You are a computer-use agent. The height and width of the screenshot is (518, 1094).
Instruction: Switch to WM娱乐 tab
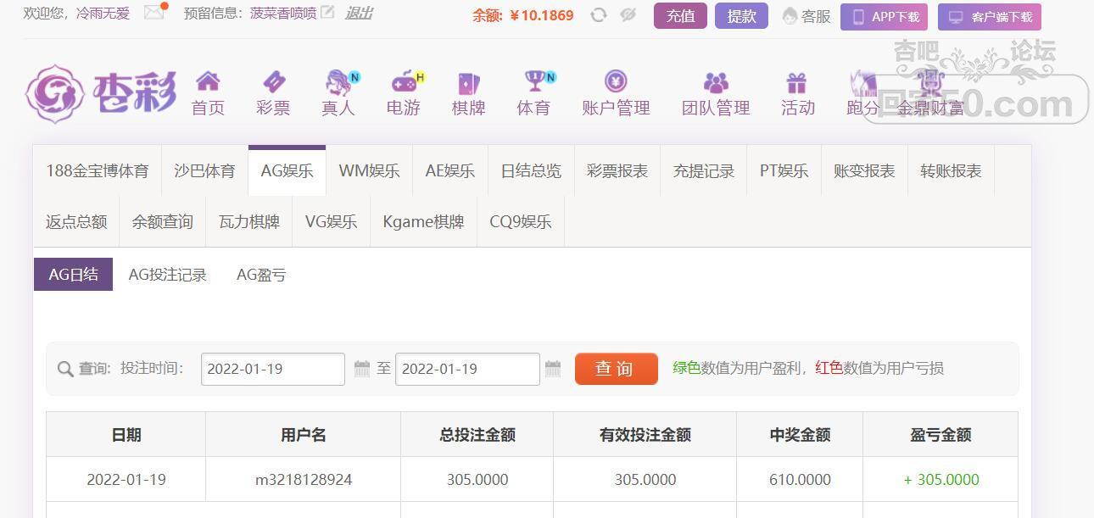[x=369, y=170]
